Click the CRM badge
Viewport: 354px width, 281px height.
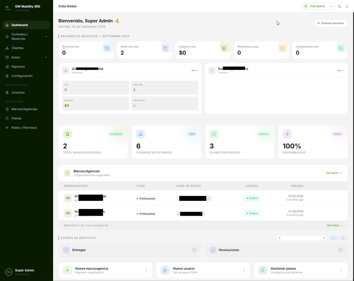(x=192, y=134)
